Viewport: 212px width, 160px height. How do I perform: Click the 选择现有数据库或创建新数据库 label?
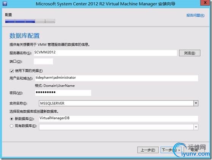pyautogui.click(x=34, y=111)
